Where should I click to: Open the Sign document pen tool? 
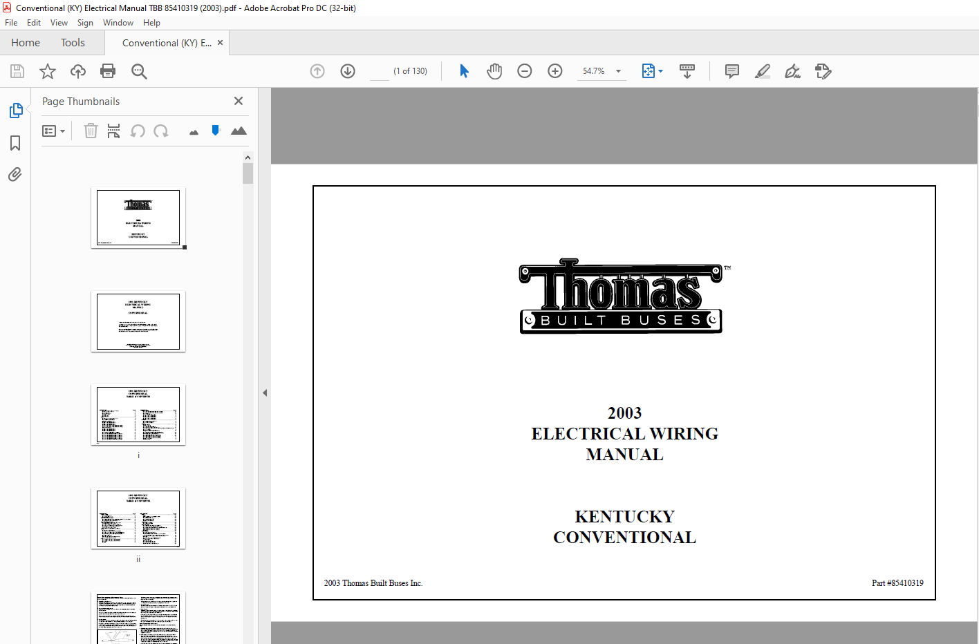click(x=793, y=71)
